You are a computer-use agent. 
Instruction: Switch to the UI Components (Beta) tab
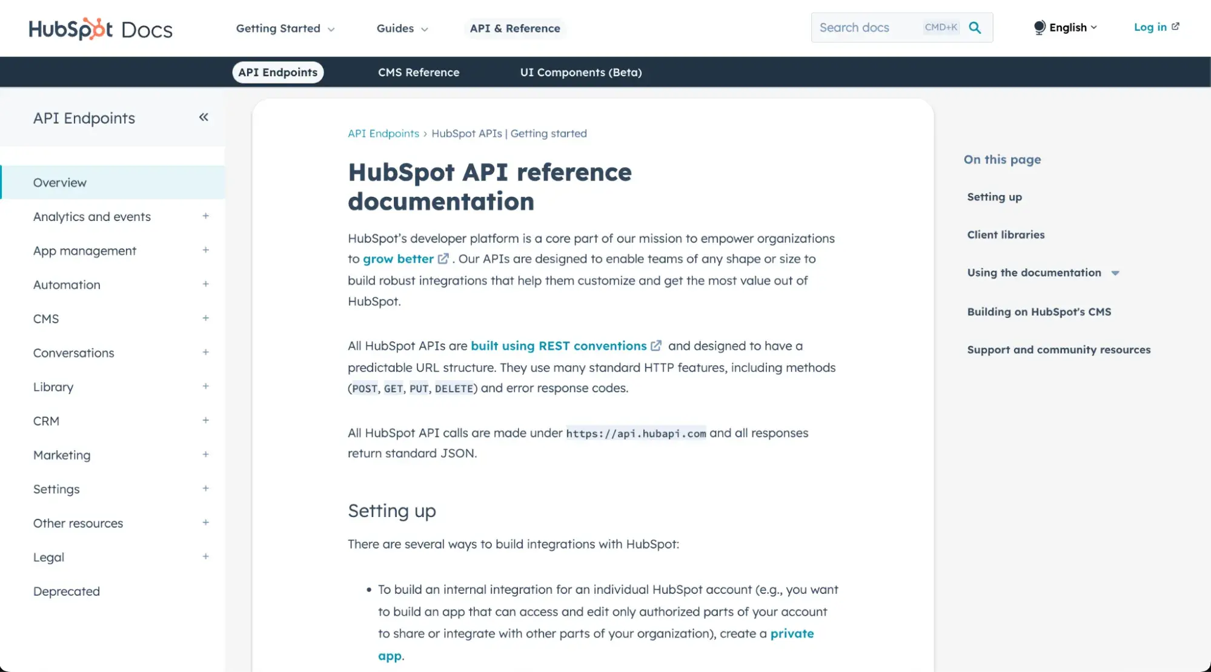point(581,72)
